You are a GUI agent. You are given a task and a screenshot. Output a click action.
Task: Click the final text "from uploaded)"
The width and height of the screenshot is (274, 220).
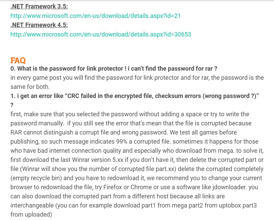[31, 215]
